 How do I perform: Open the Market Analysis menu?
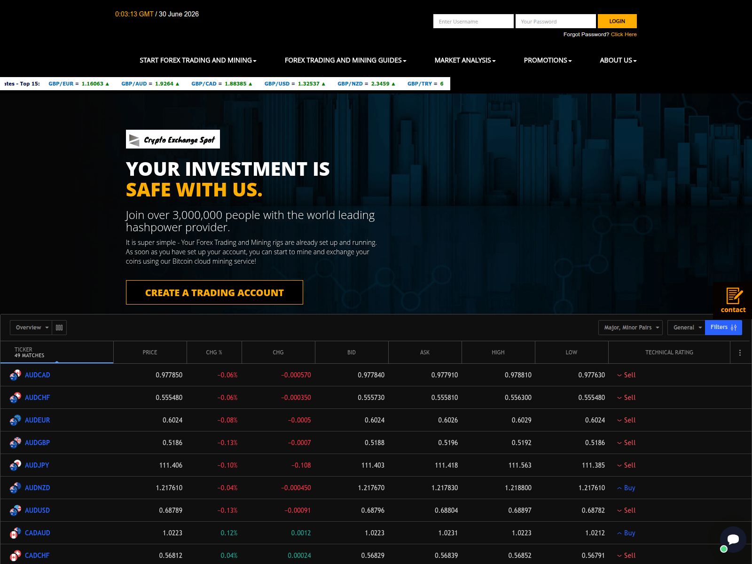(465, 60)
